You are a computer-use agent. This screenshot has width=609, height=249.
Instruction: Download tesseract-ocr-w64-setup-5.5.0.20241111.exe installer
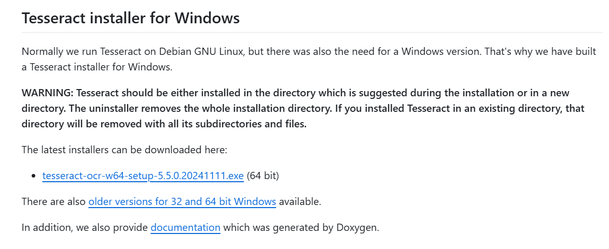click(x=143, y=176)
